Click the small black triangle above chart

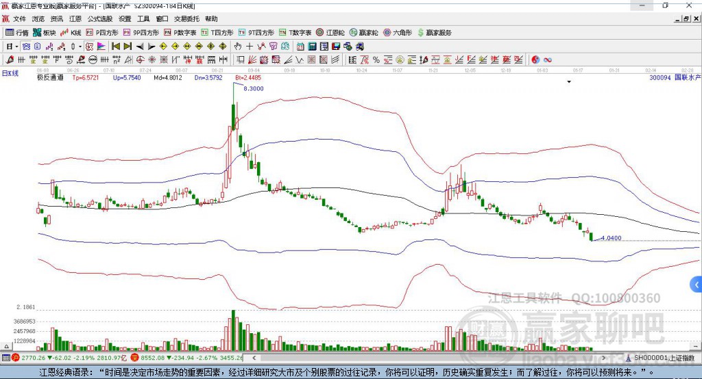click(569, 82)
